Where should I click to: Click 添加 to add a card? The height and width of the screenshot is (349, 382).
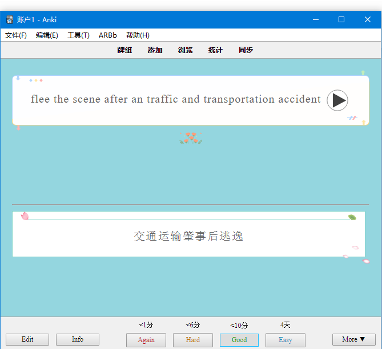(155, 50)
